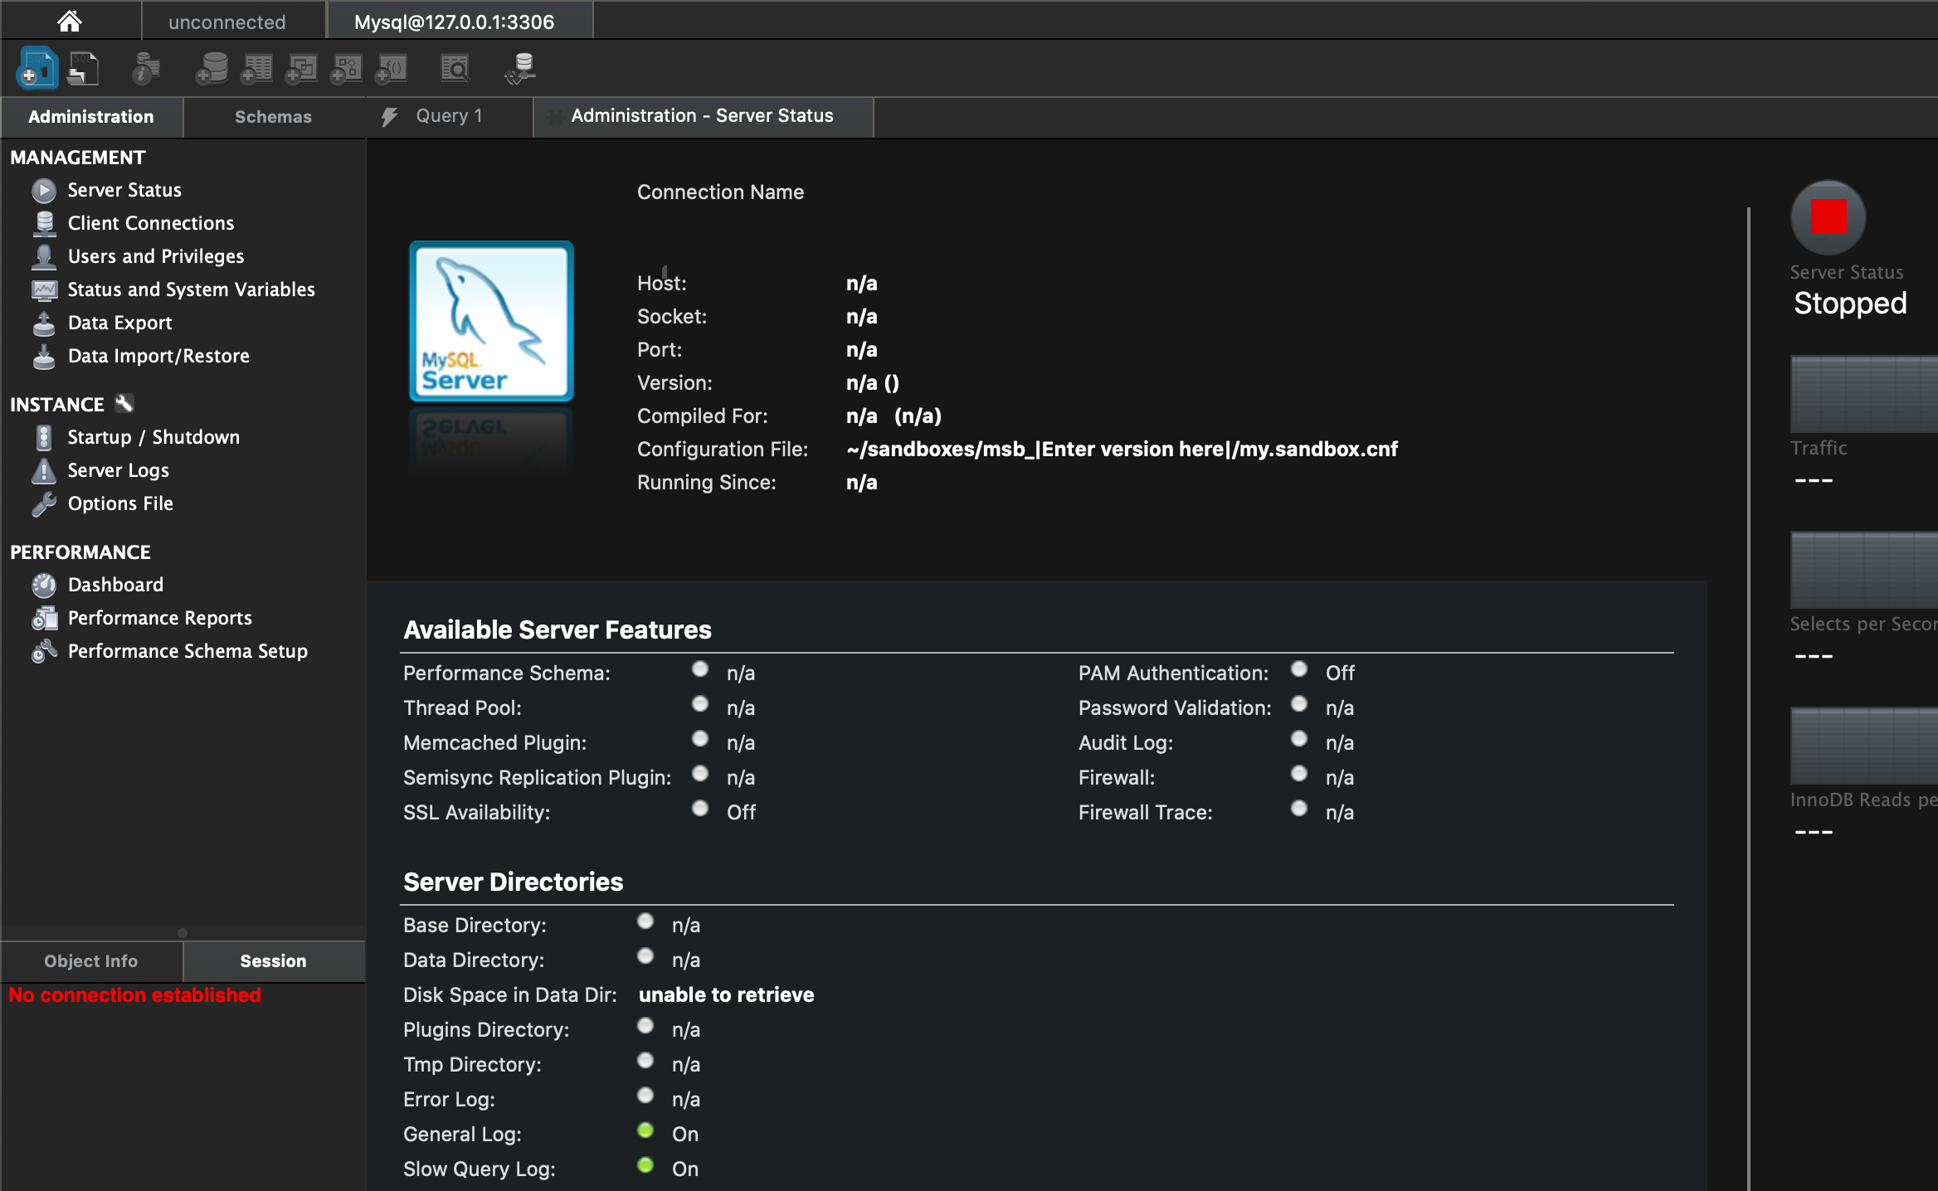Click the red Server Status stop indicator
Viewport: 1938px width, 1191px height.
pyautogui.click(x=1828, y=217)
